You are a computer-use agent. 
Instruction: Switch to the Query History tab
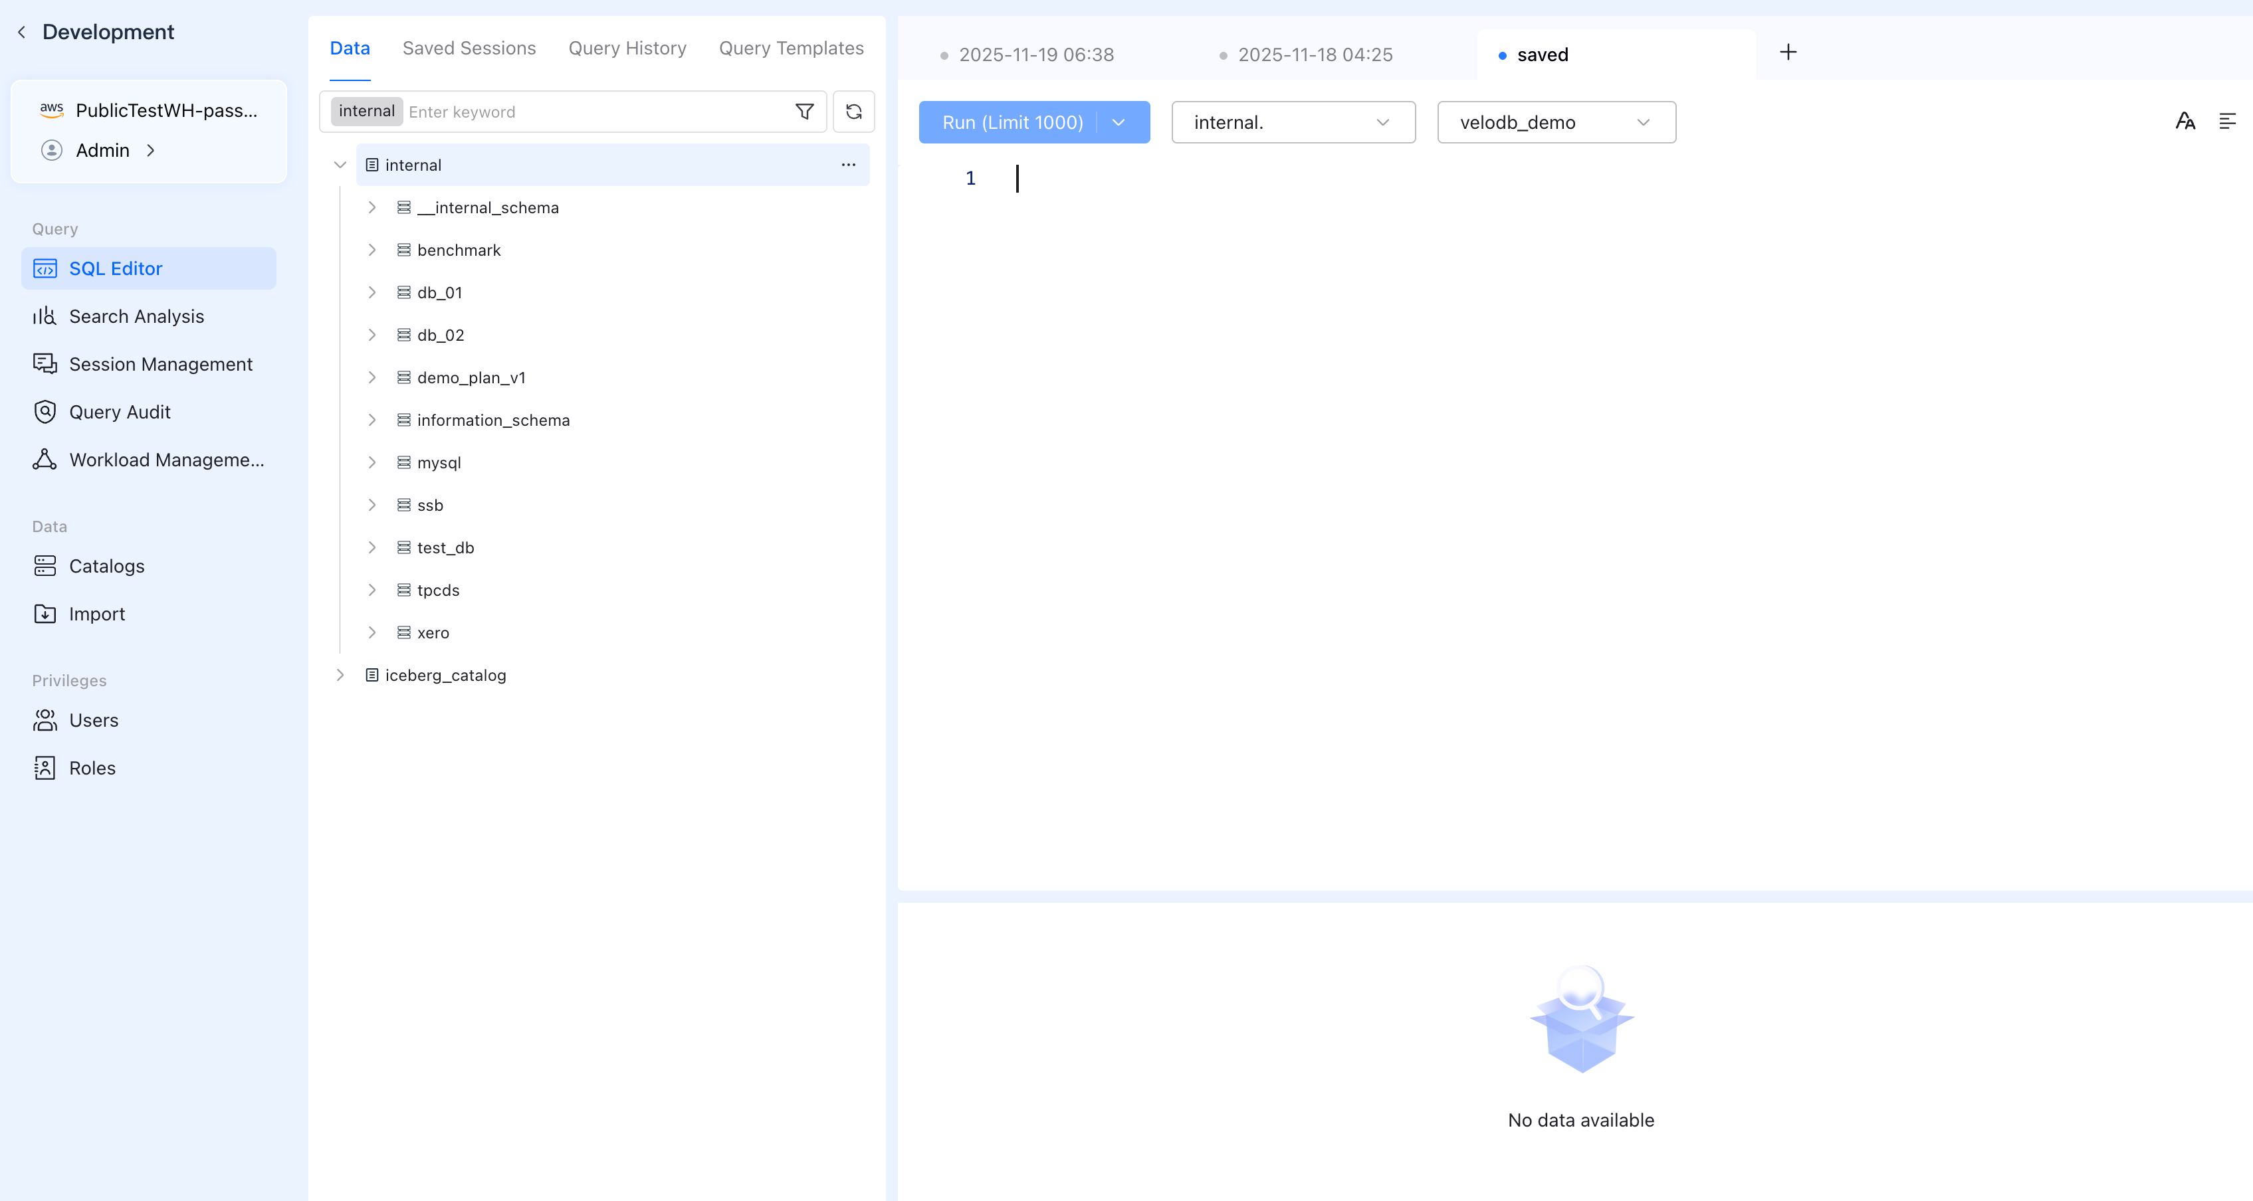627,48
